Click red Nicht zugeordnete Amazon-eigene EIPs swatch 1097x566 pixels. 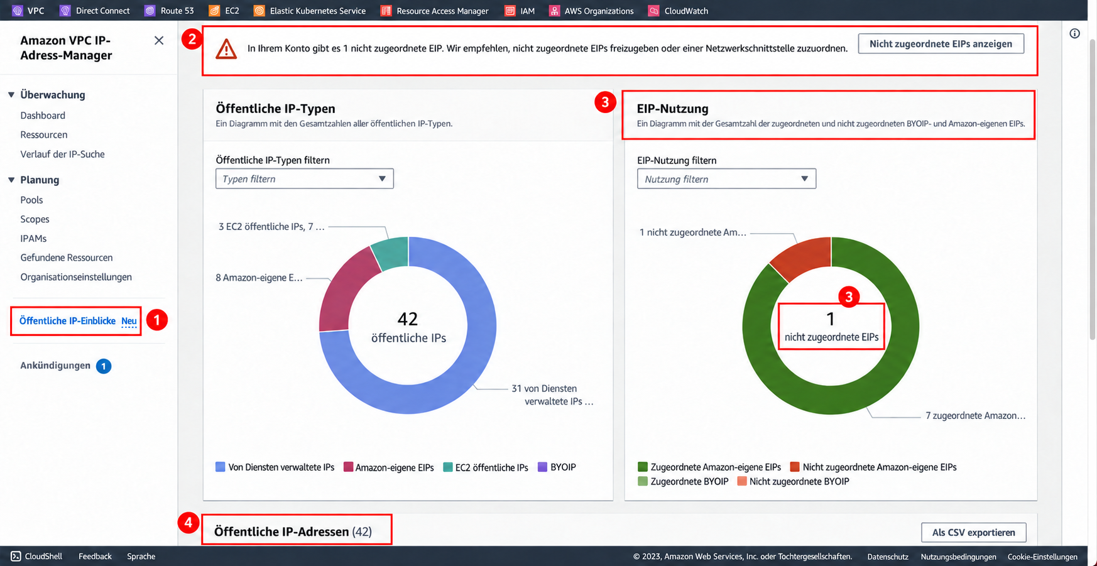coord(795,467)
